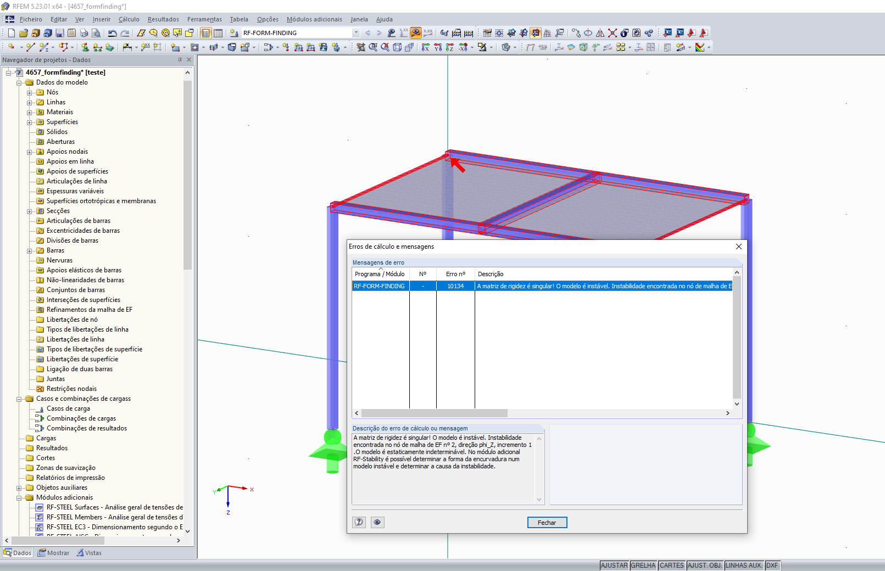Go to next load case arrow

pos(379,33)
